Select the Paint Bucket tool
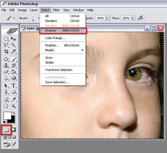The image size is (167, 153). coord(13,72)
